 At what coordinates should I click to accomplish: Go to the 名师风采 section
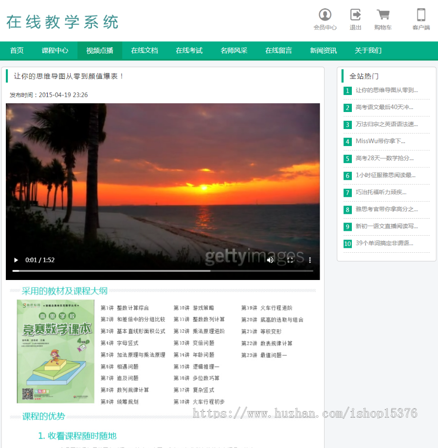pos(234,50)
